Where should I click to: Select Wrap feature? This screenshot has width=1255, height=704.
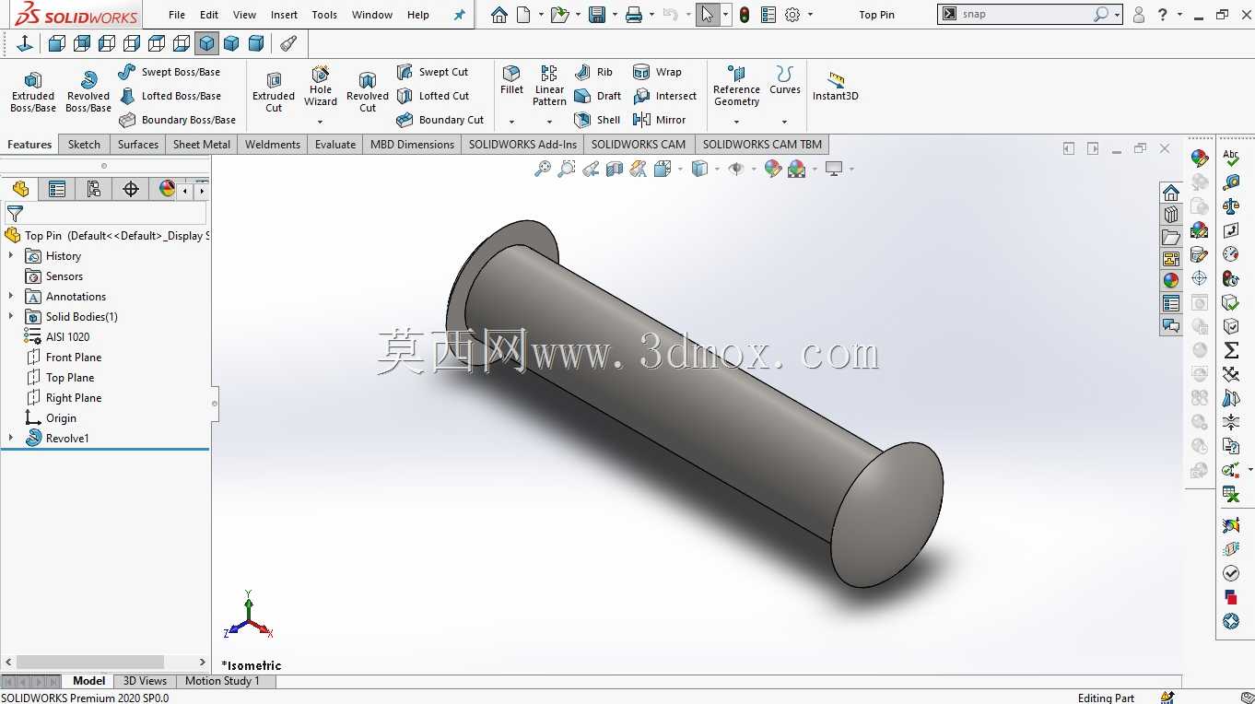click(657, 72)
